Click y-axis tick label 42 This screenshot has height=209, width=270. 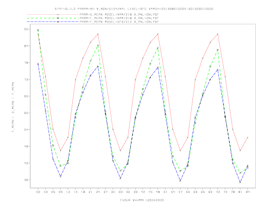tap(26, 163)
